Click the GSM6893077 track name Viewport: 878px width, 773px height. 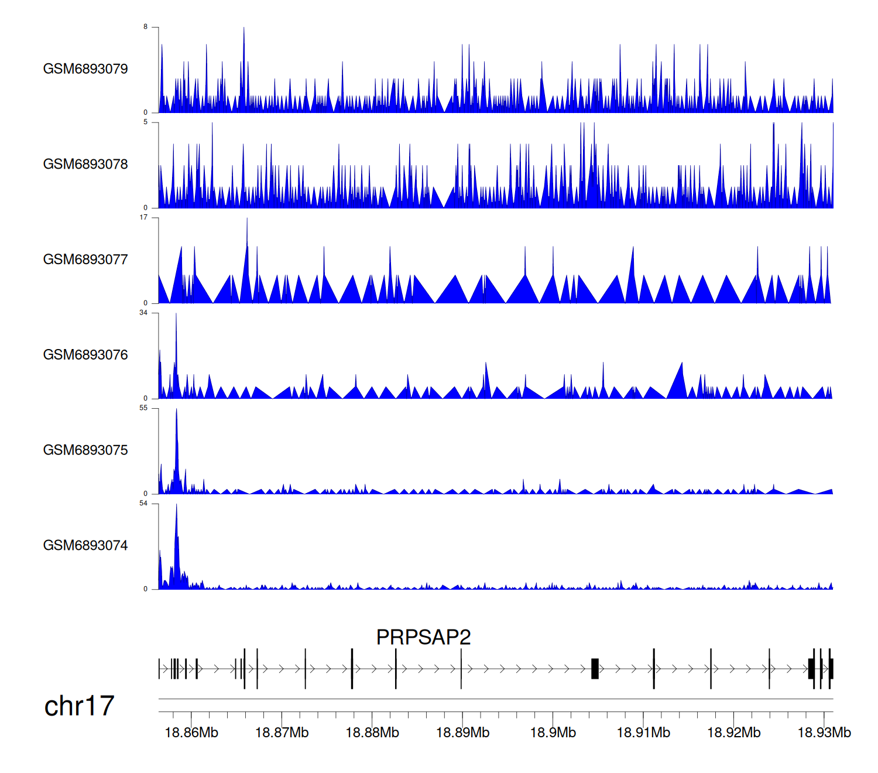pos(85,260)
